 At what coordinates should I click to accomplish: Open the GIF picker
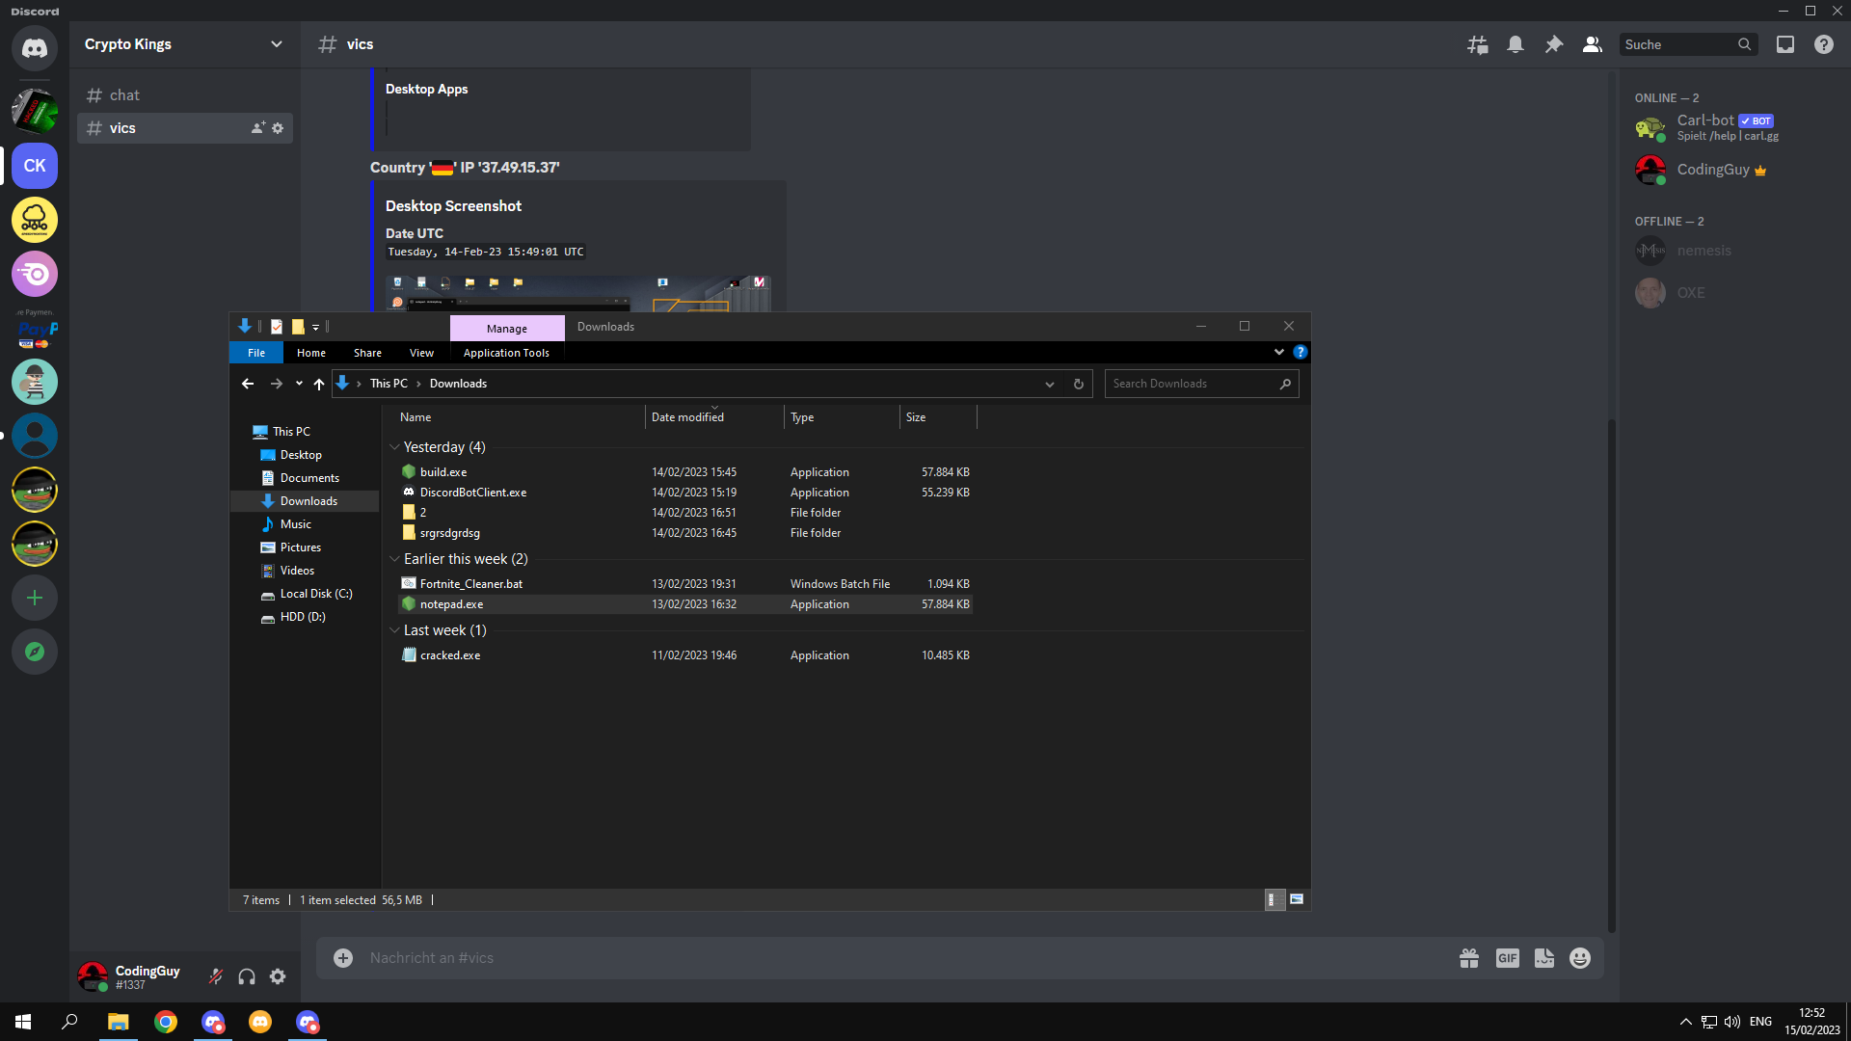(1508, 958)
